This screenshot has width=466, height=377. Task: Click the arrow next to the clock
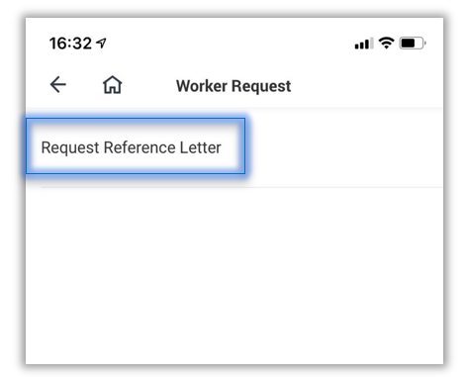(101, 43)
